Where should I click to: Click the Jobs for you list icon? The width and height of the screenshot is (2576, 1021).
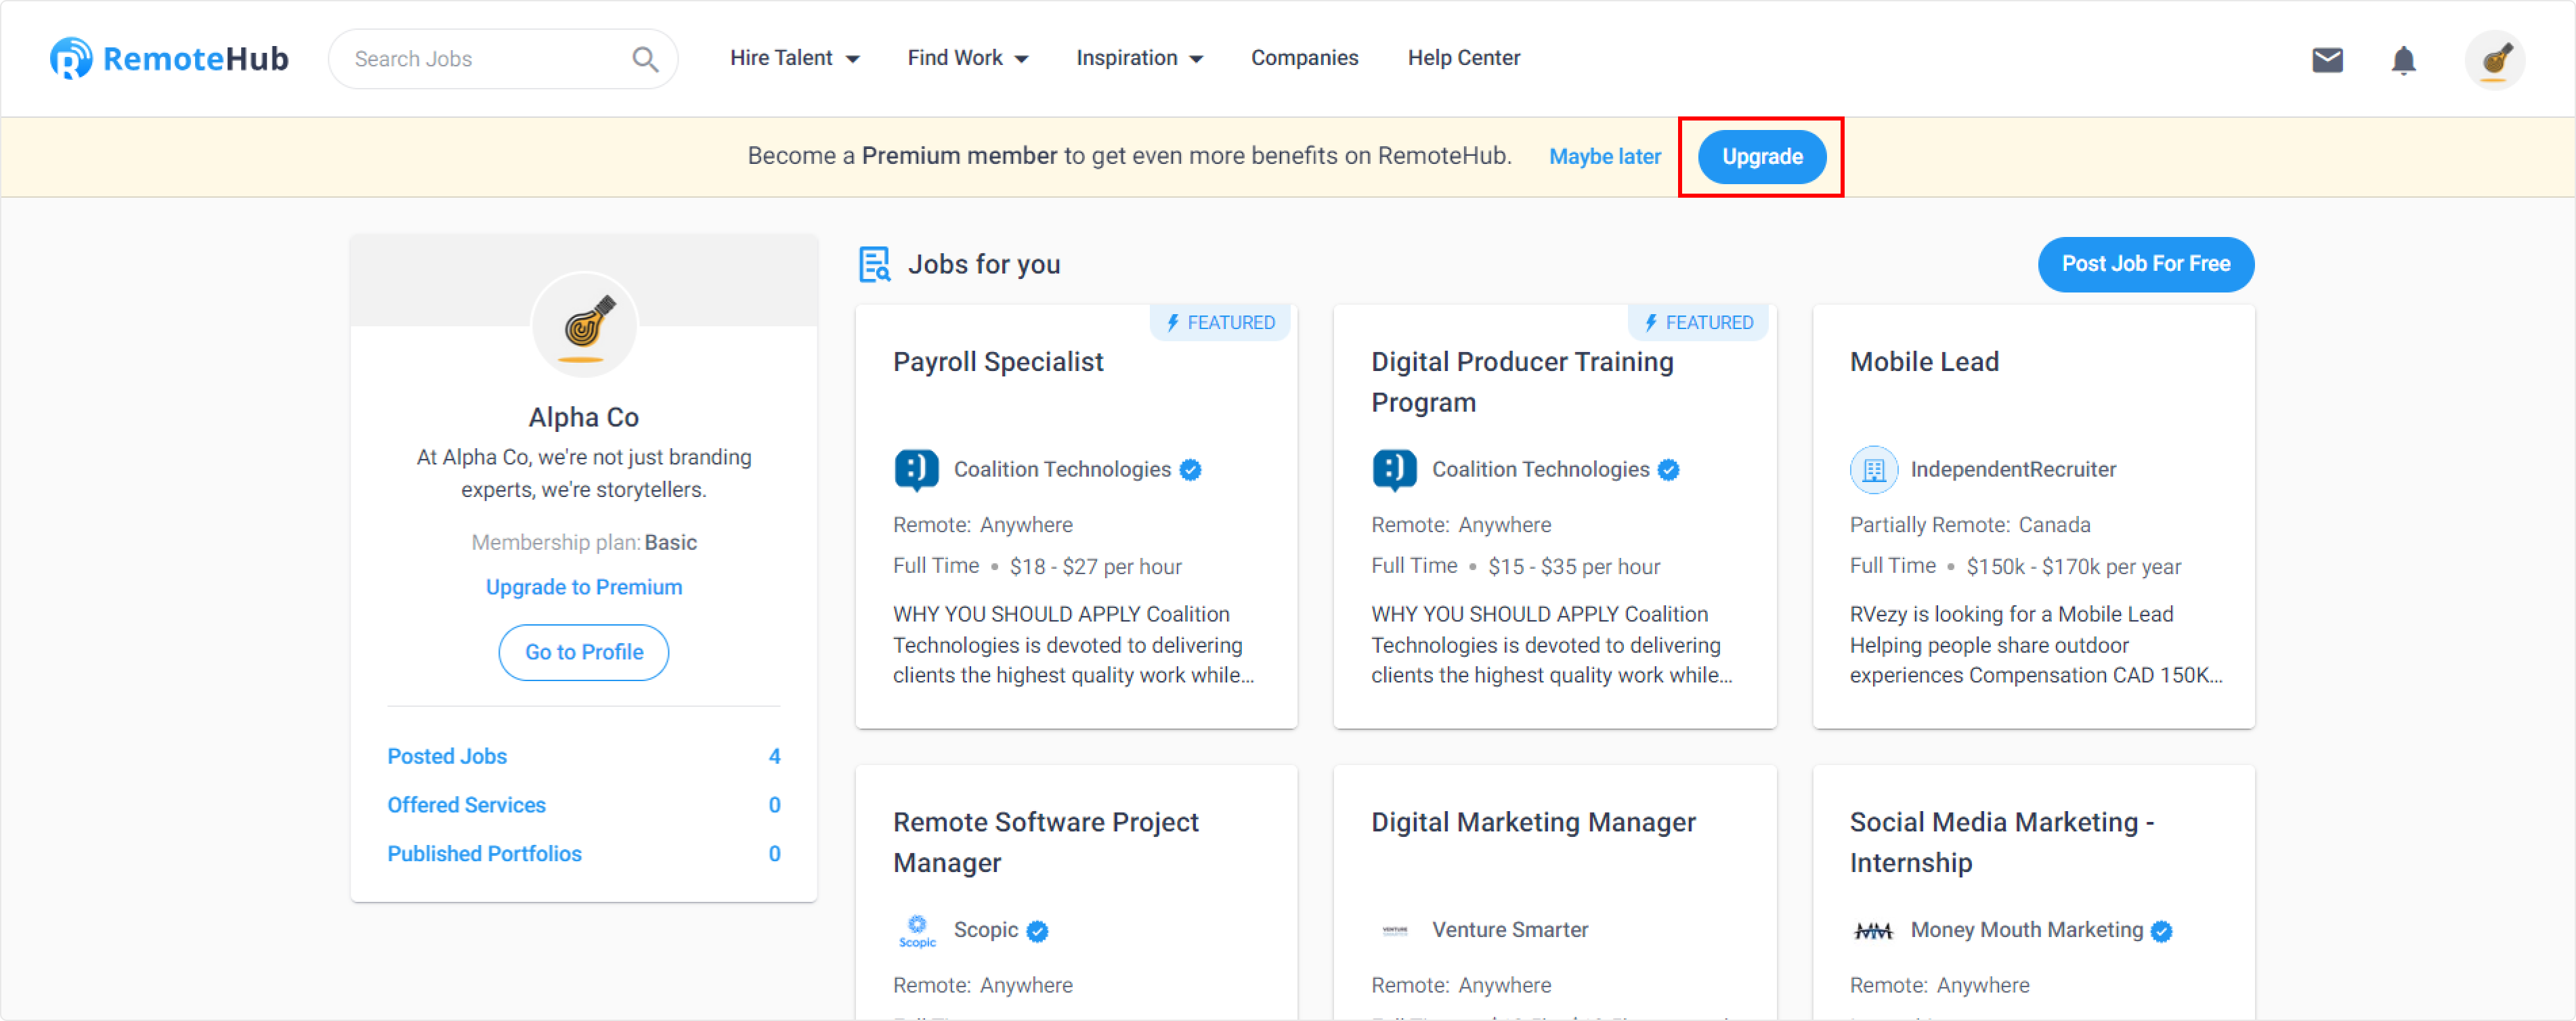[874, 265]
